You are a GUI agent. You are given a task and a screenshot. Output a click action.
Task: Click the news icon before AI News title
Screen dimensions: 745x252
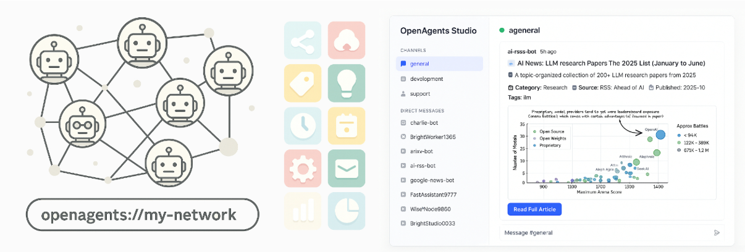coord(510,63)
